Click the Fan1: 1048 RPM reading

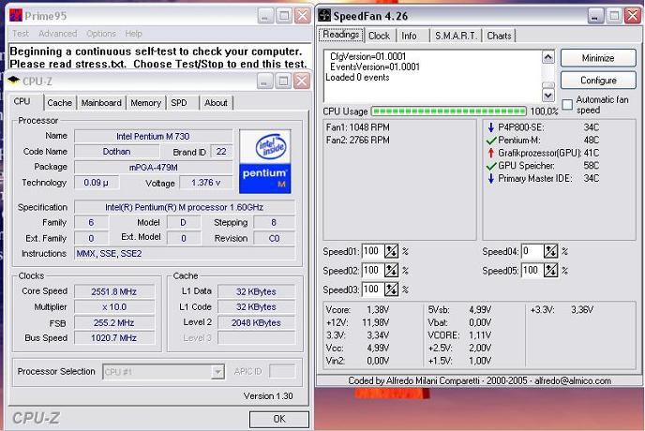(x=357, y=127)
